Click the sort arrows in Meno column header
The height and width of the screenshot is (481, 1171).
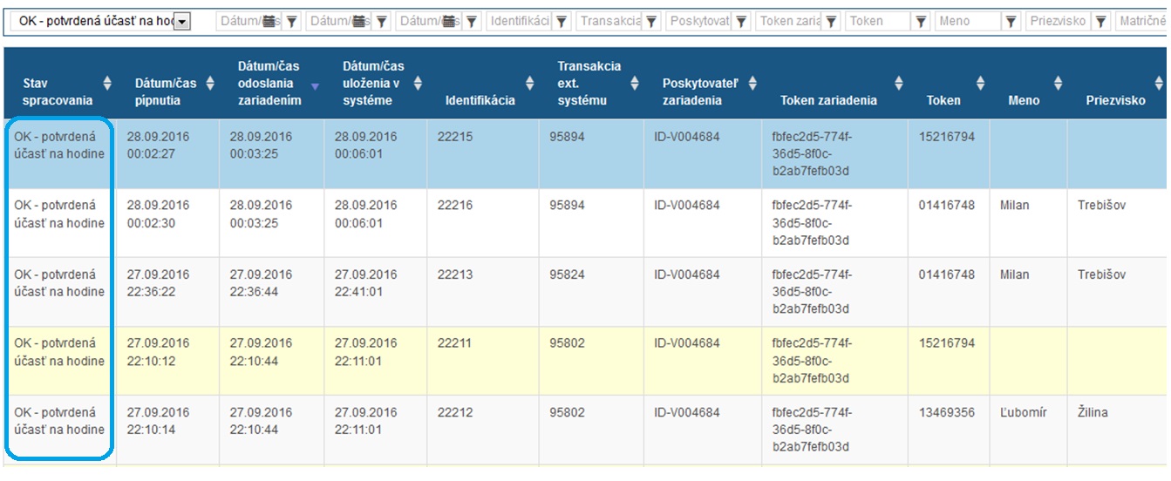click(x=1058, y=84)
